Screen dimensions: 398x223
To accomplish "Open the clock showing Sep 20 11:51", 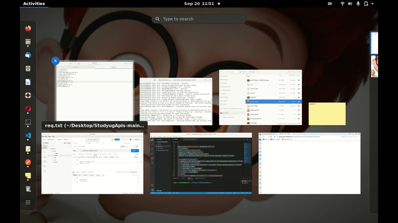I will click(x=199, y=4).
